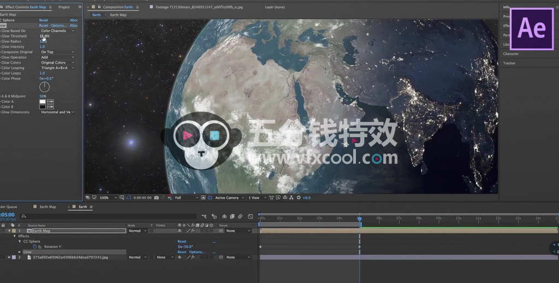Screen dimensions: 559x283
Task: Switch to the Earth Map timeline tab
Action: (47, 207)
